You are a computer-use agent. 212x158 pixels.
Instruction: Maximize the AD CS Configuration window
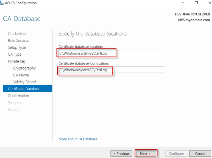click(x=196, y=3)
